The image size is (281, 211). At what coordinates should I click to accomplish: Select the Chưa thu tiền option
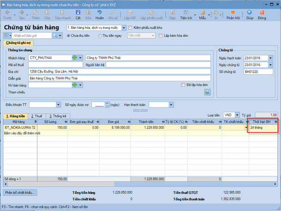[68, 36]
